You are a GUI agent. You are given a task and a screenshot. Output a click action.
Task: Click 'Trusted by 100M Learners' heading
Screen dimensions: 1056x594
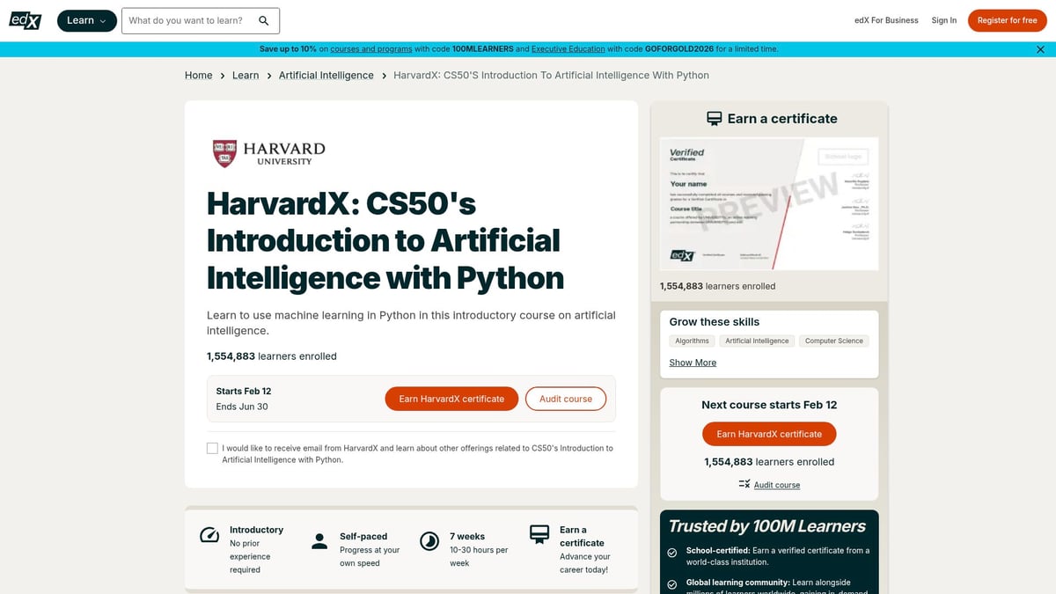tap(767, 526)
